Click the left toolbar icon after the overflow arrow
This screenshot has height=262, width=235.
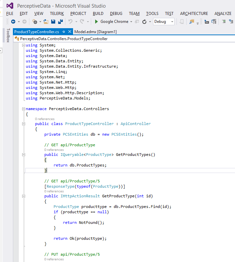point(207,22)
